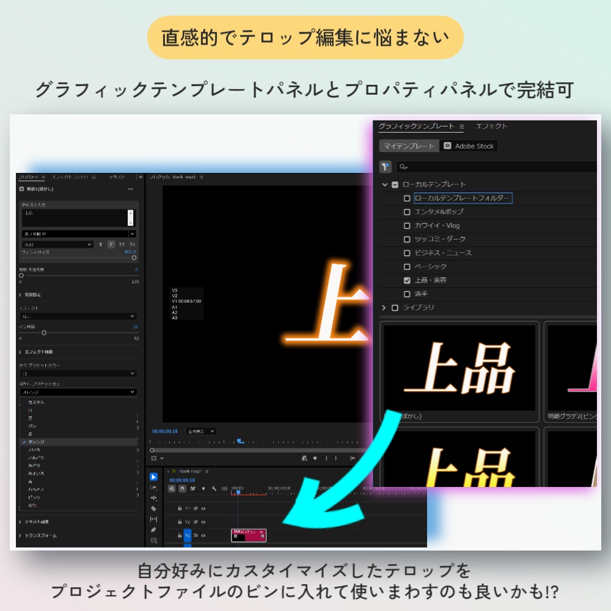Choose ピンク from color list
The width and height of the screenshot is (611, 611).
click(78, 497)
